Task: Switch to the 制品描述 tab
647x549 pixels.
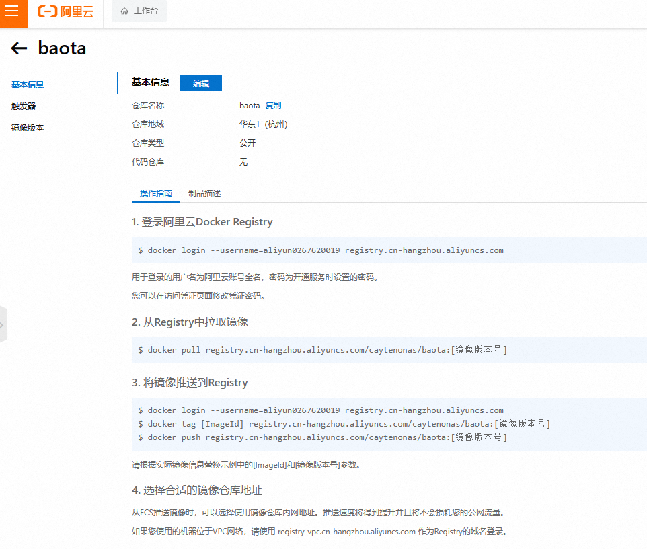Action: coord(204,194)
